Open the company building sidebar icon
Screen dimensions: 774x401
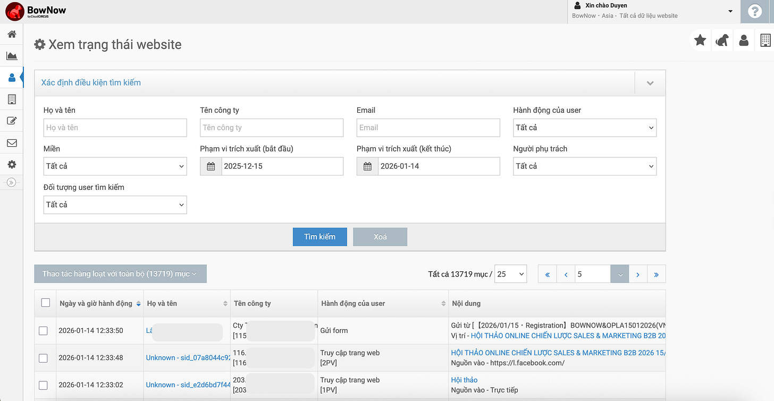(x=12, y=99)
